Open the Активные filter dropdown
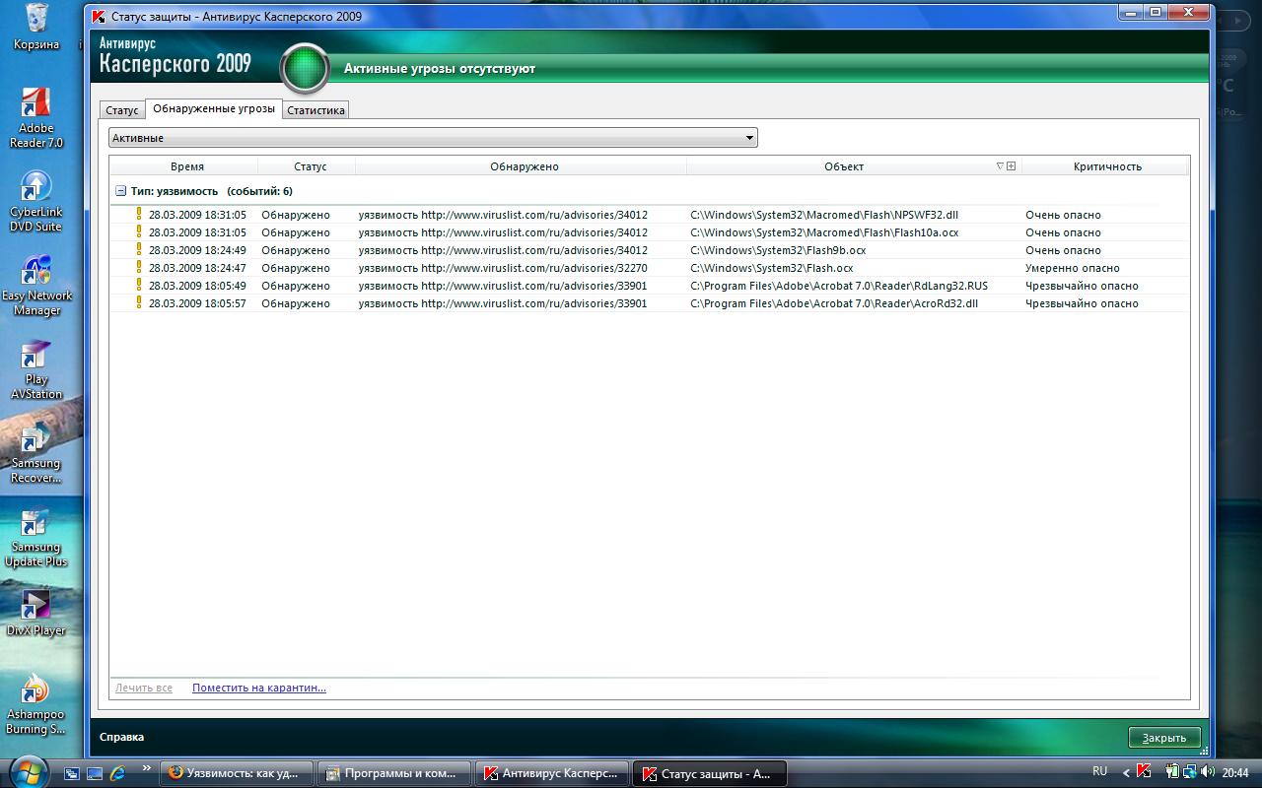This screenshot has height=788, width=1262. pos(433,138)
